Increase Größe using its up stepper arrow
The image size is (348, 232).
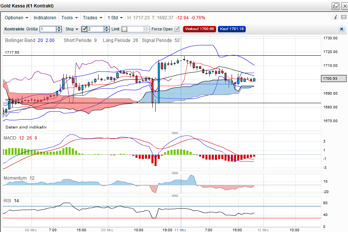tap(59, 27)
